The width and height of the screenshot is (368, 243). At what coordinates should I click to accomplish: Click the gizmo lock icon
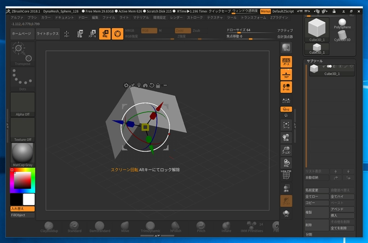tap(158, 85)
